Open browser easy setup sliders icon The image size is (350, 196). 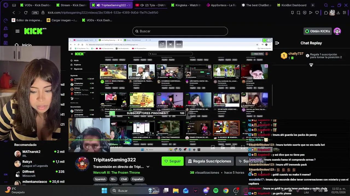(345, 13)
